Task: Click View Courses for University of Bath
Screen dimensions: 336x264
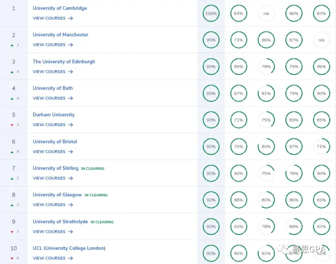Action: tap(49, 98)
